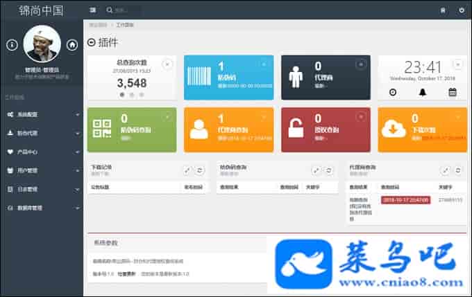
Task: Click the home circle icon beside avatar
Action: point(72,45)
